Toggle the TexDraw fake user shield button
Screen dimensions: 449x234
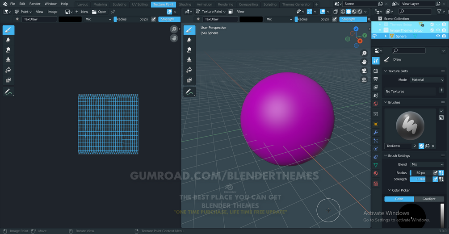point(421,146)
